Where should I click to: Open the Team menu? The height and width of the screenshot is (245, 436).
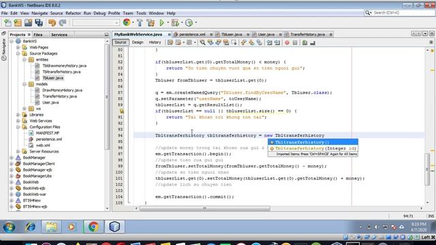(x=128, y=13)
